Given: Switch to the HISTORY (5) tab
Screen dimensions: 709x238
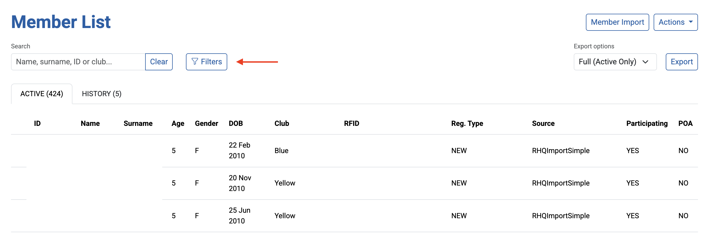Looking at the screenshot, I should coord(102,94).
